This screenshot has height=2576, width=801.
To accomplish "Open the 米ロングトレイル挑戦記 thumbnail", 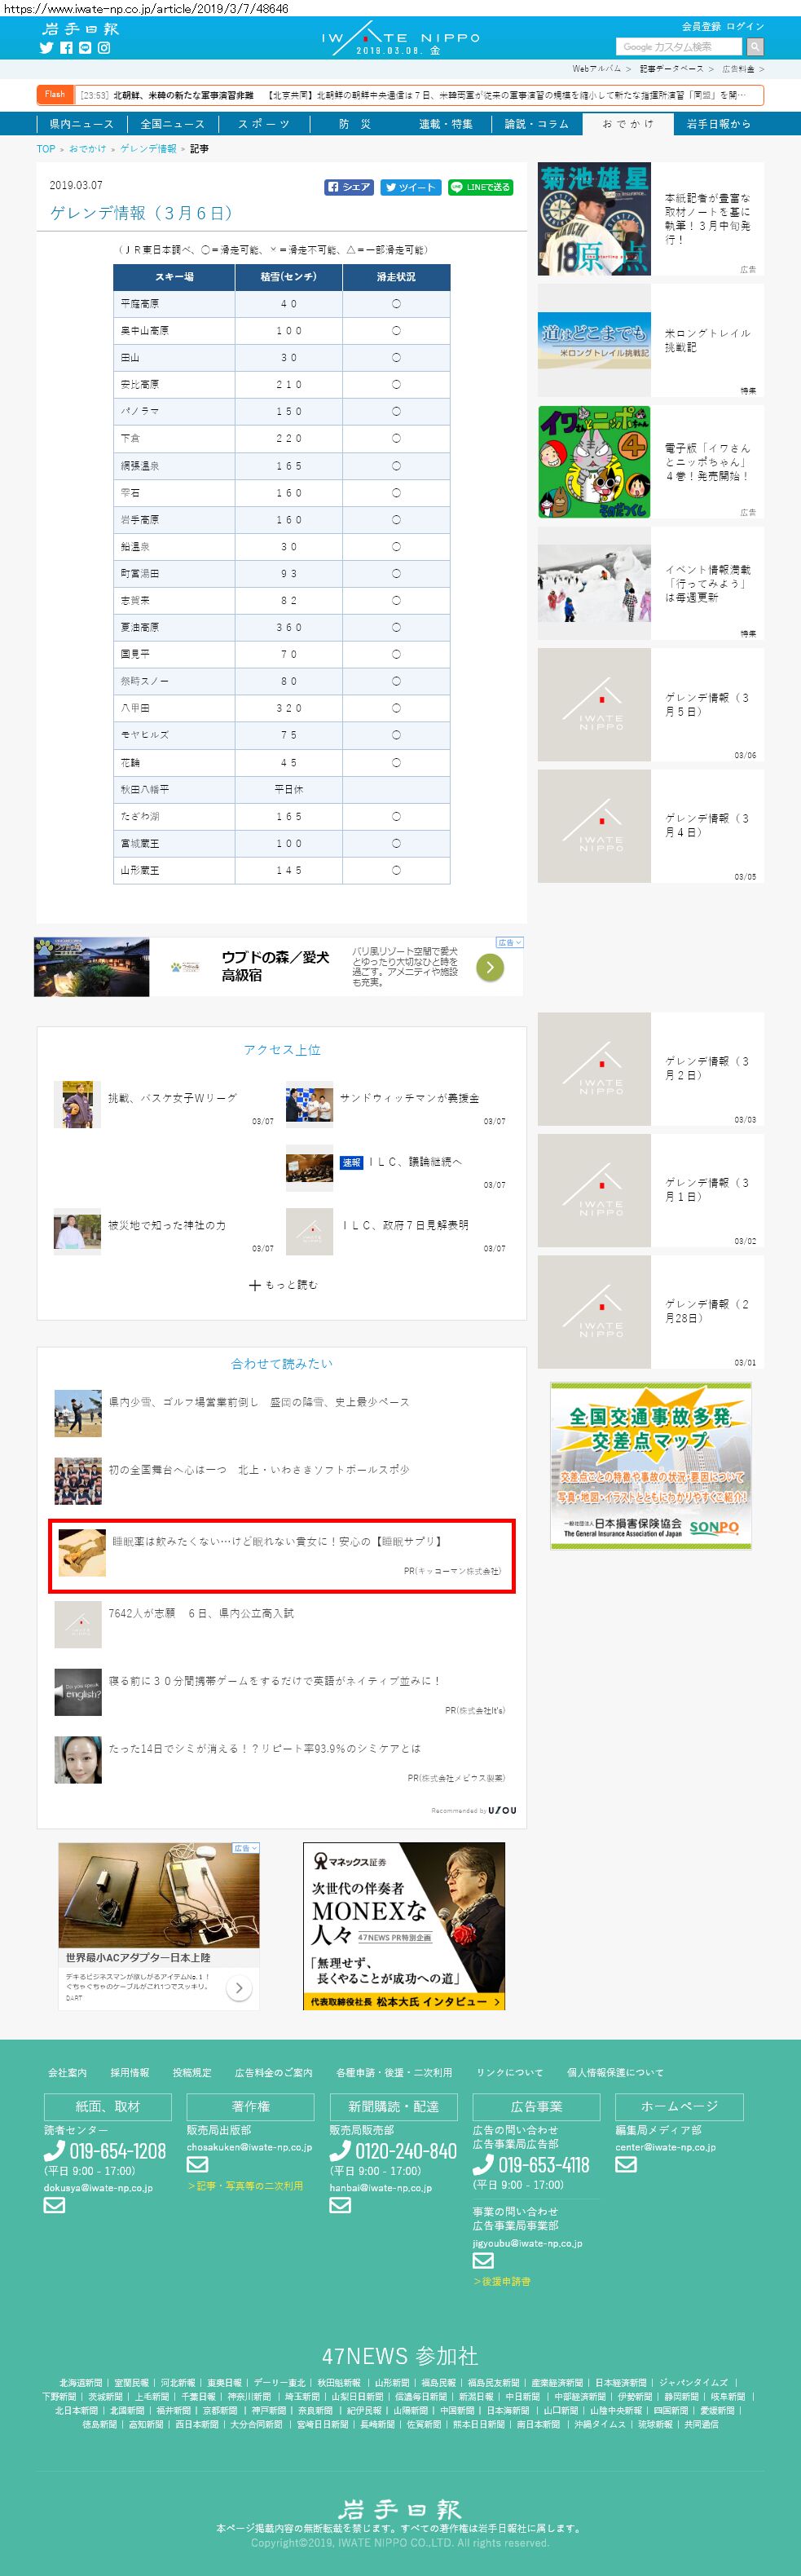I will click(x=594, y=340).
